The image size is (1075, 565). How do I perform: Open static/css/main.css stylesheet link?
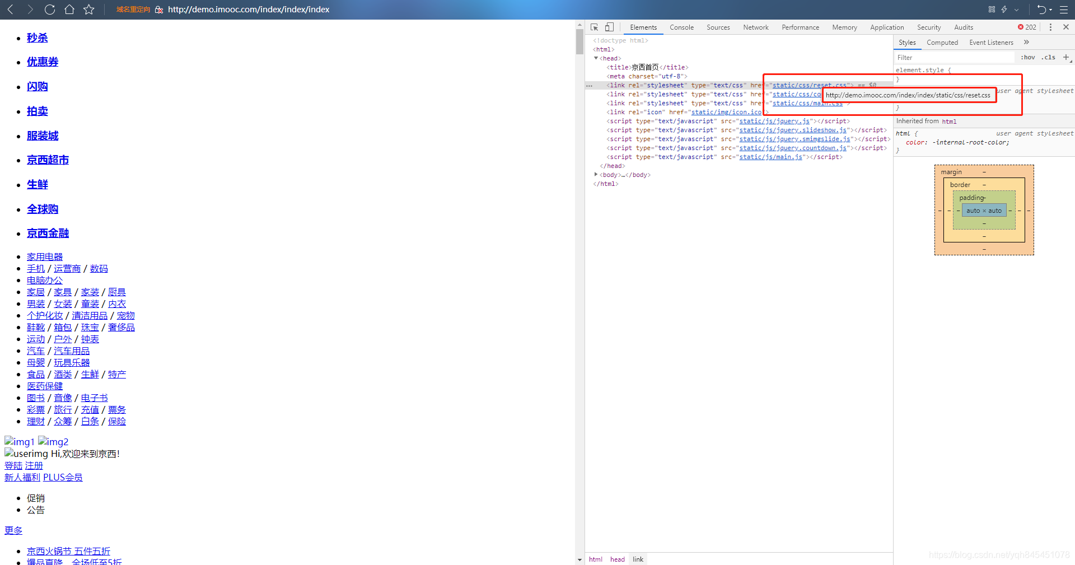coord(807,103)
